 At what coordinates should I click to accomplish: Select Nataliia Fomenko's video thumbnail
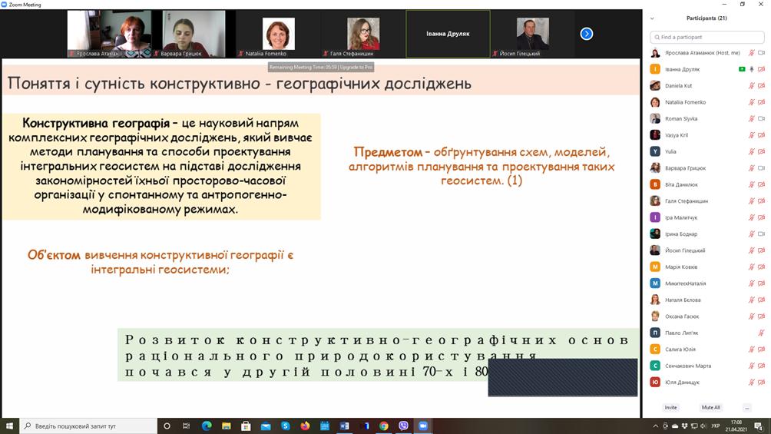279,35
